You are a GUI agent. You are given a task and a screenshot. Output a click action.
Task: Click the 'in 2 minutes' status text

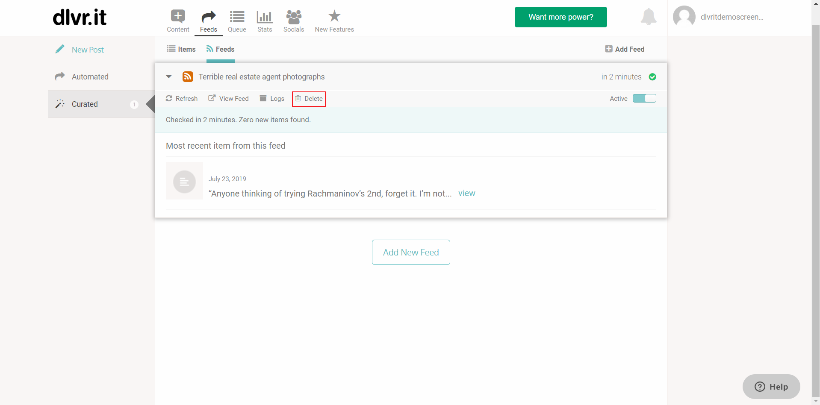point(621,77)
